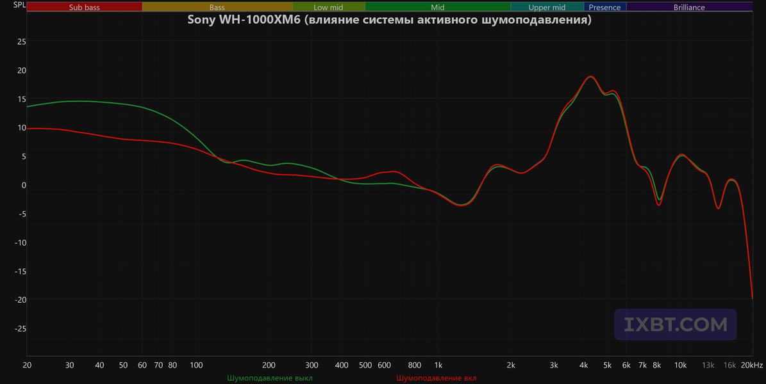Click the Presence band segment
The height and width of the screenshot is (384, 766).
pyautogui.click(x=605, y=7)
